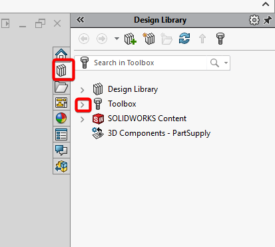
Task: Open the Custom Properties tab
Action: coord(61,134)
